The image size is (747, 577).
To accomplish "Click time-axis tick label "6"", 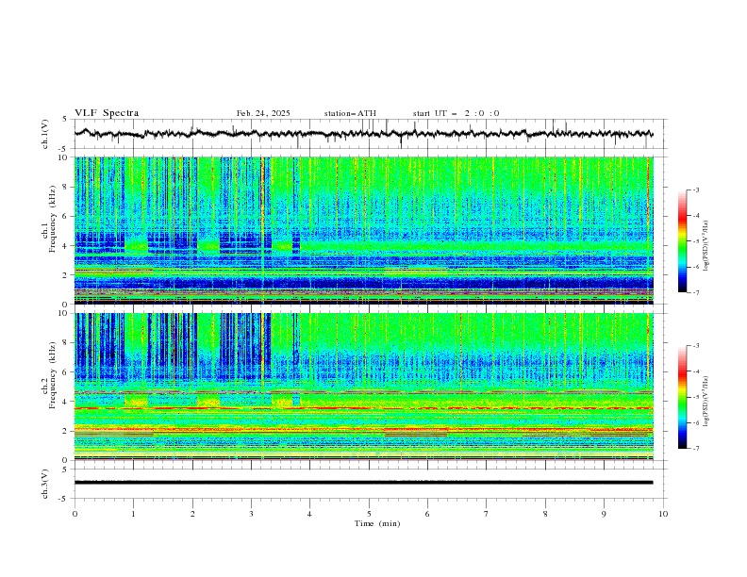I will 428,514.
